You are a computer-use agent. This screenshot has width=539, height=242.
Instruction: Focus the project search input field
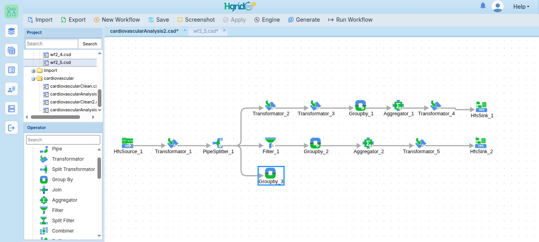[x=52, y=44]
